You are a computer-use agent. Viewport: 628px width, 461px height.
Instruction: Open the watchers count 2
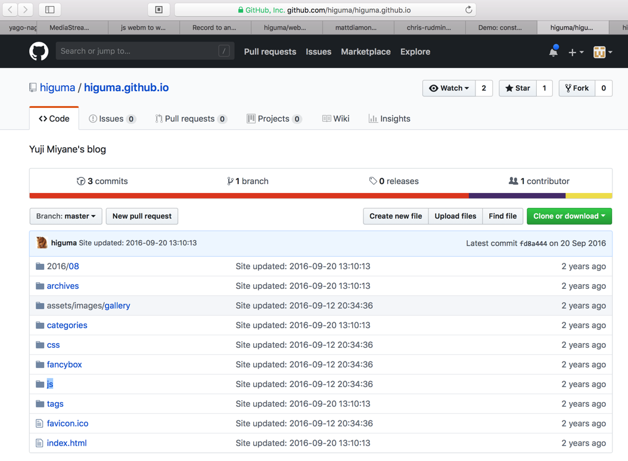484,88
